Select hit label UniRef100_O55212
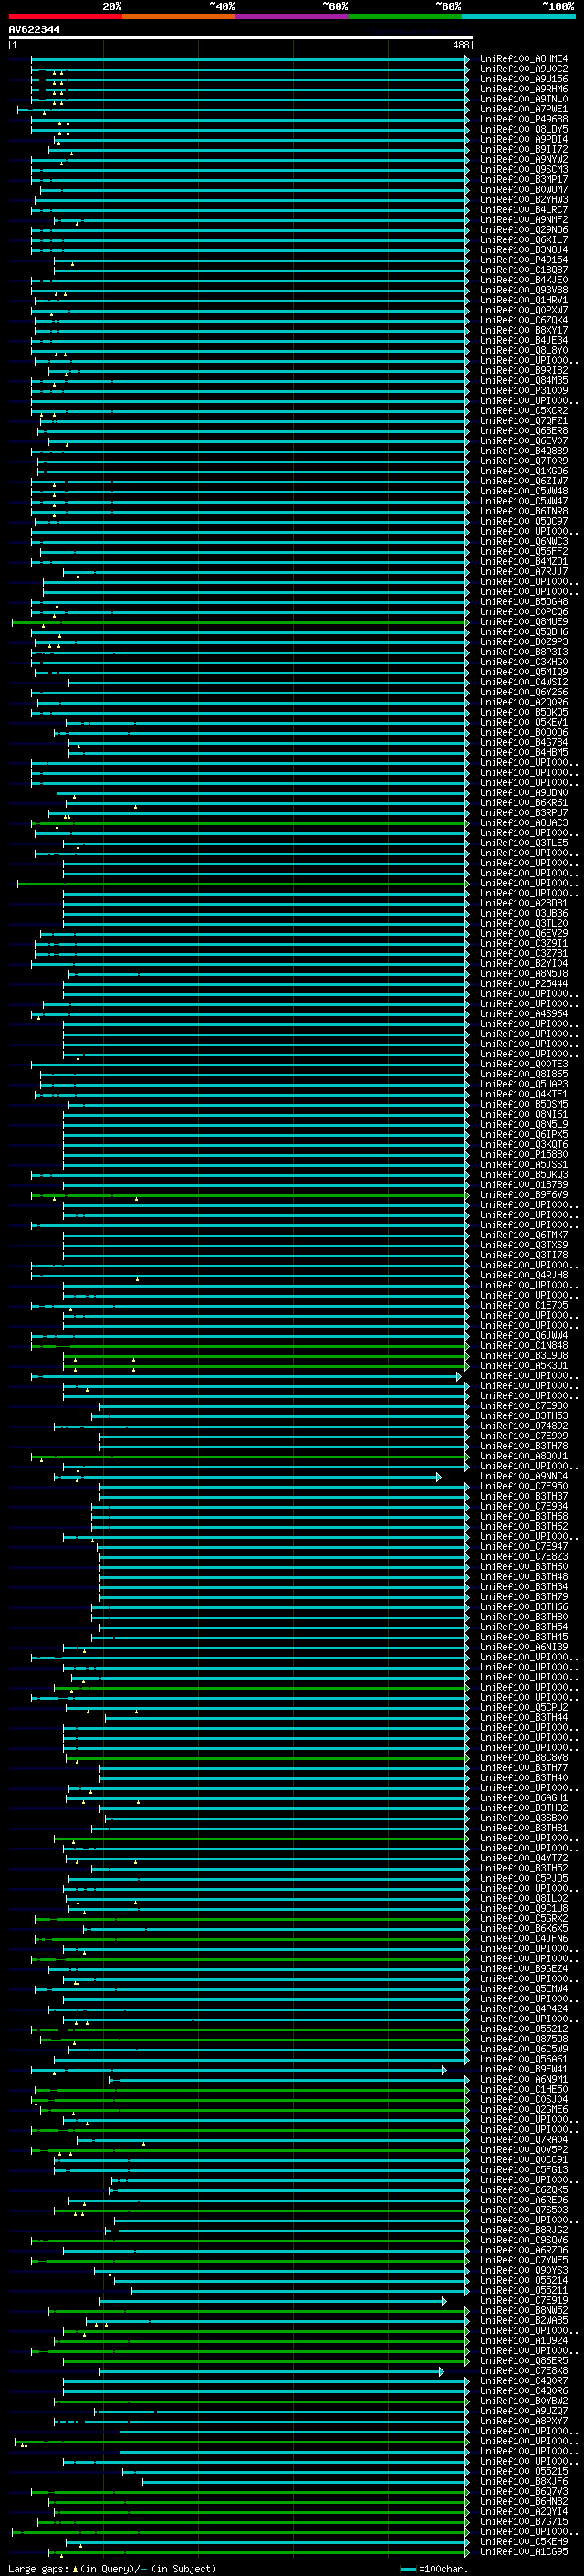584x2576 pixels. tap(524, 2029)
